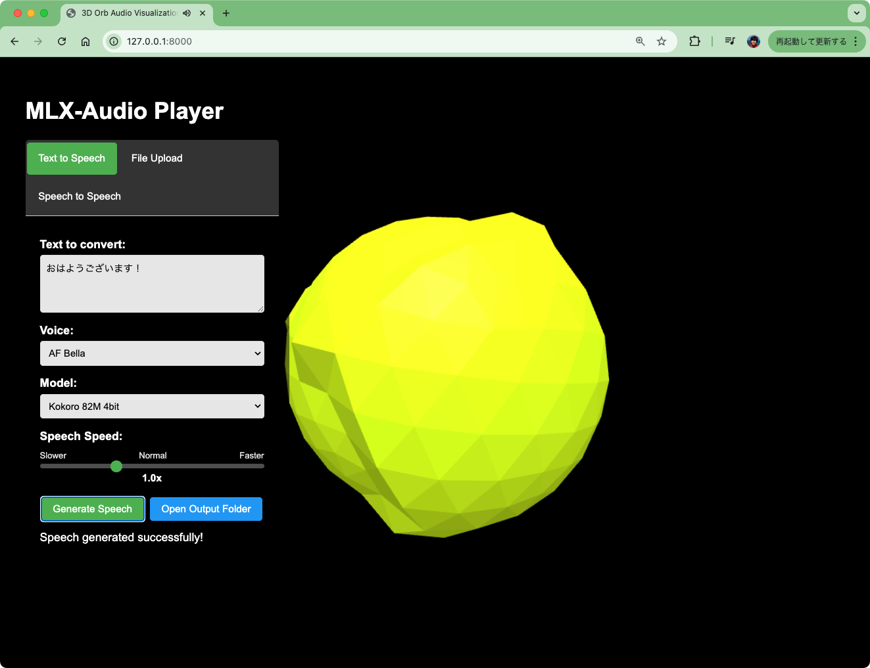Switch to the File Upload tab
Screen dimensions: 870x668
coord(157,158)
